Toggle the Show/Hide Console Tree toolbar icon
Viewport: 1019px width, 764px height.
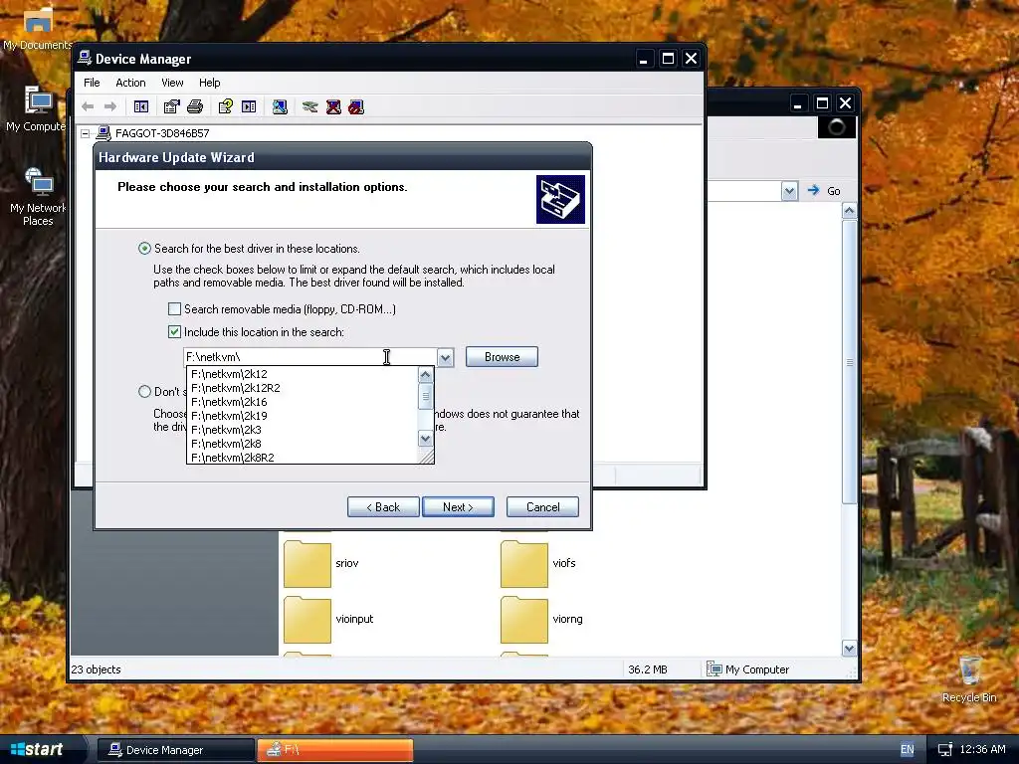(141, 106)
